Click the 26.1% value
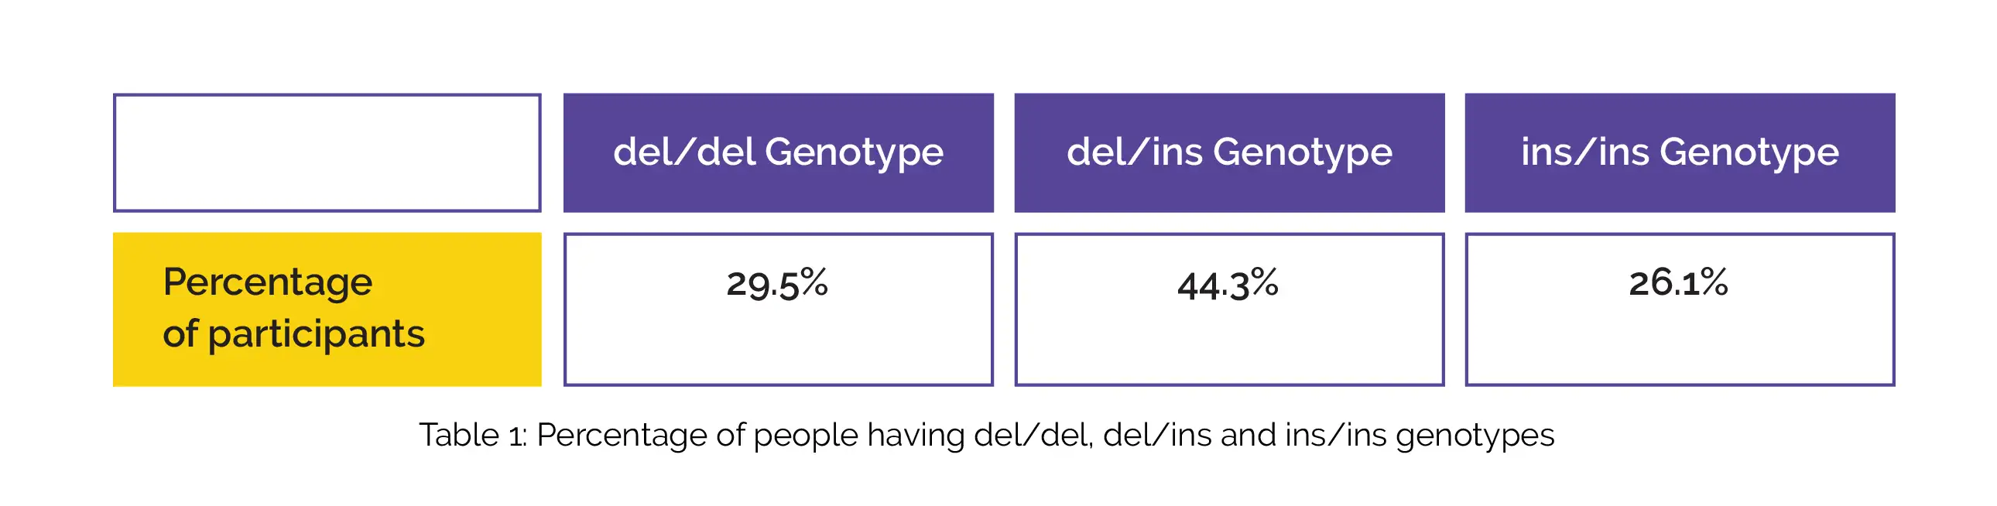This screenshot has width=1997, height=506. tap(1678, 283)
